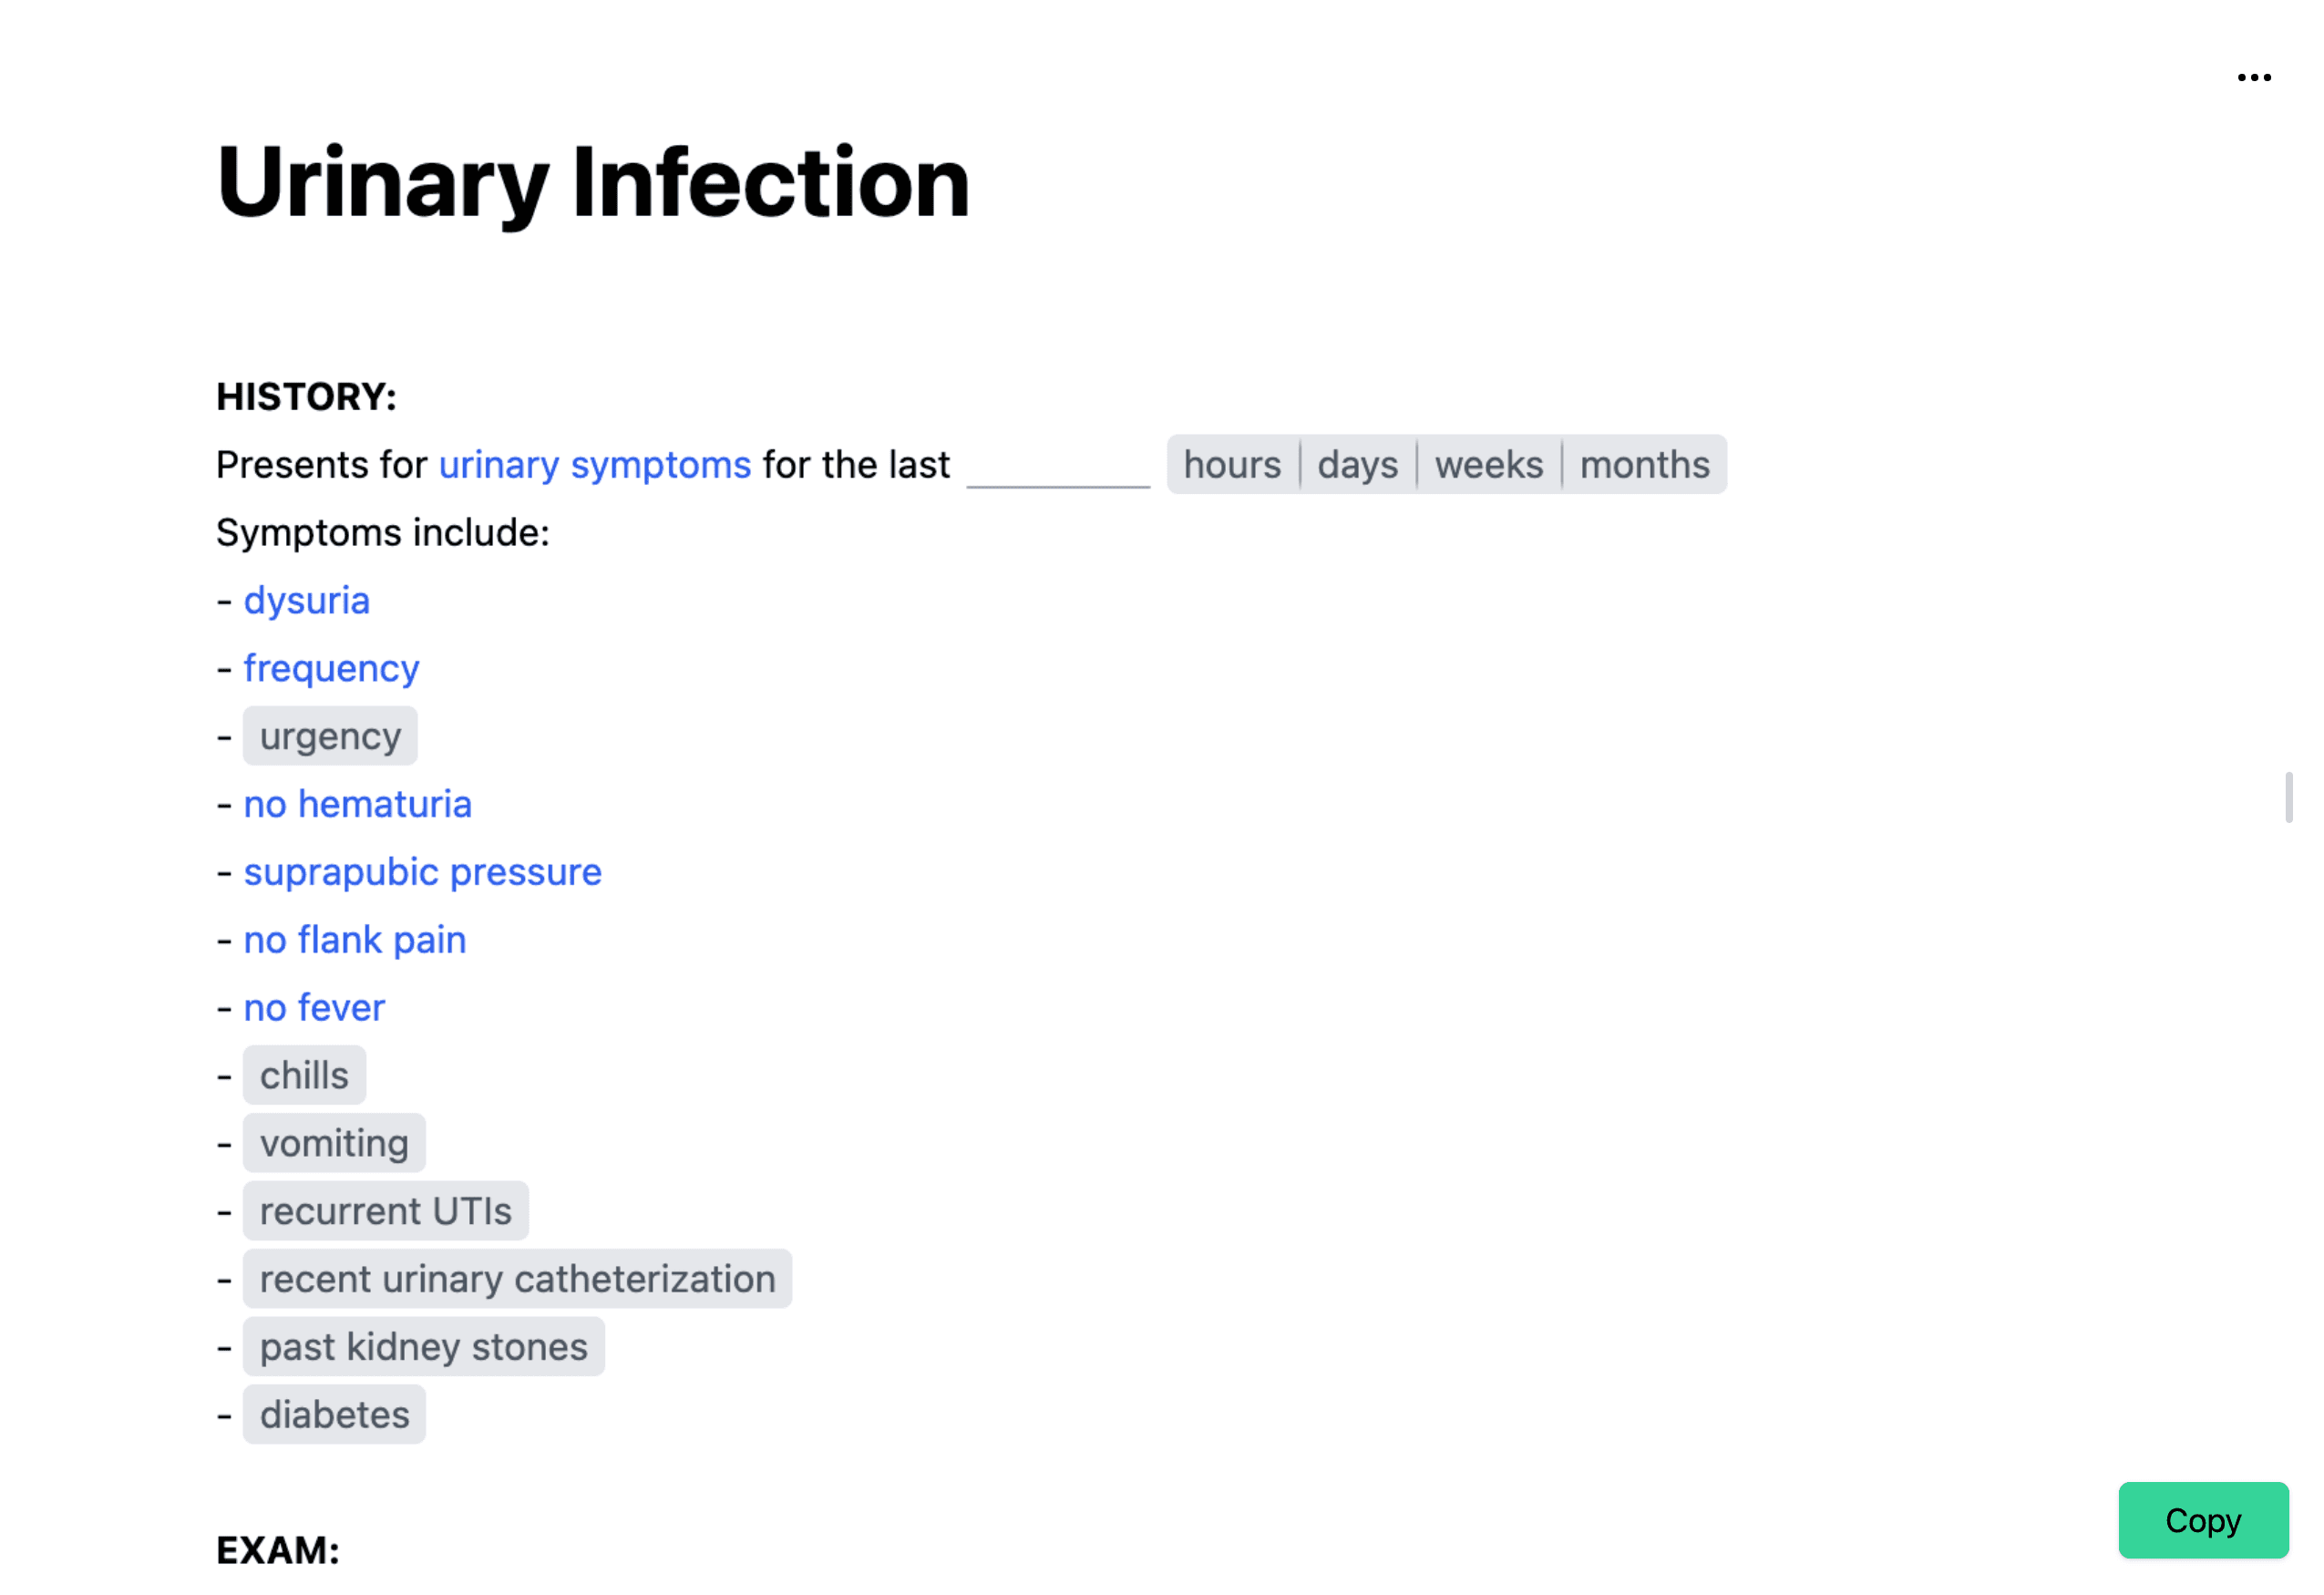Select 'hours' as the duration unit
The height and width of the screenshot is (1595, 2324).
[x=1231, y=464]
